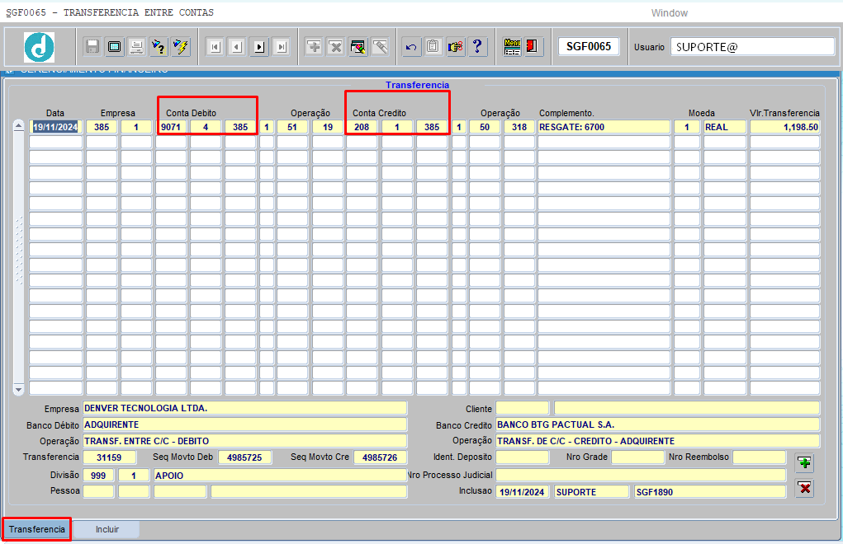Switch to the Incluir tab
843x544 pixels.
click(x=107, y=529)
